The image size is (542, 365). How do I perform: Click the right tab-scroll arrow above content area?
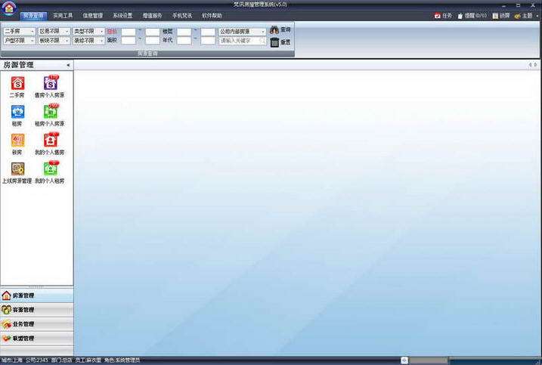point(535,65)
